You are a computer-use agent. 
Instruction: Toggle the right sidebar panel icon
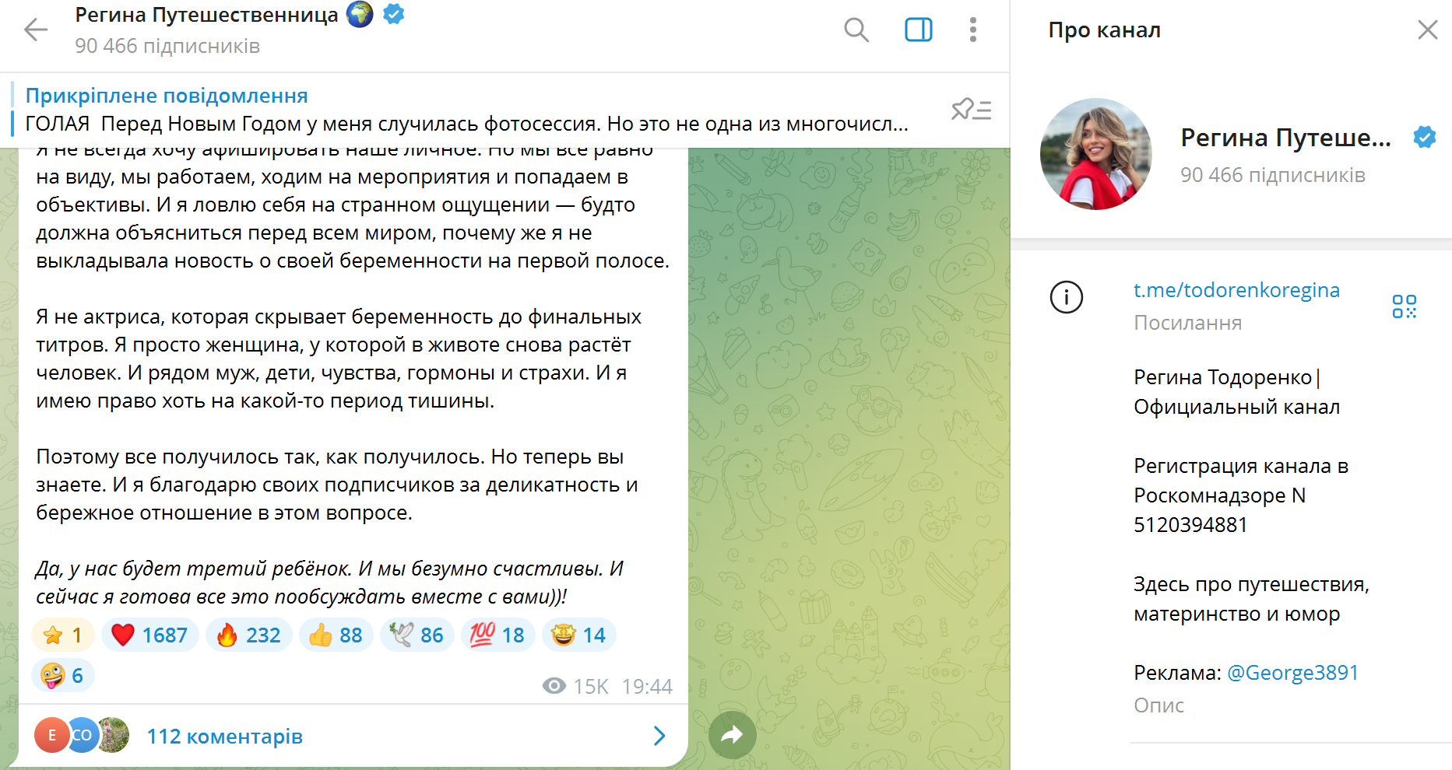tap(919, 30)
